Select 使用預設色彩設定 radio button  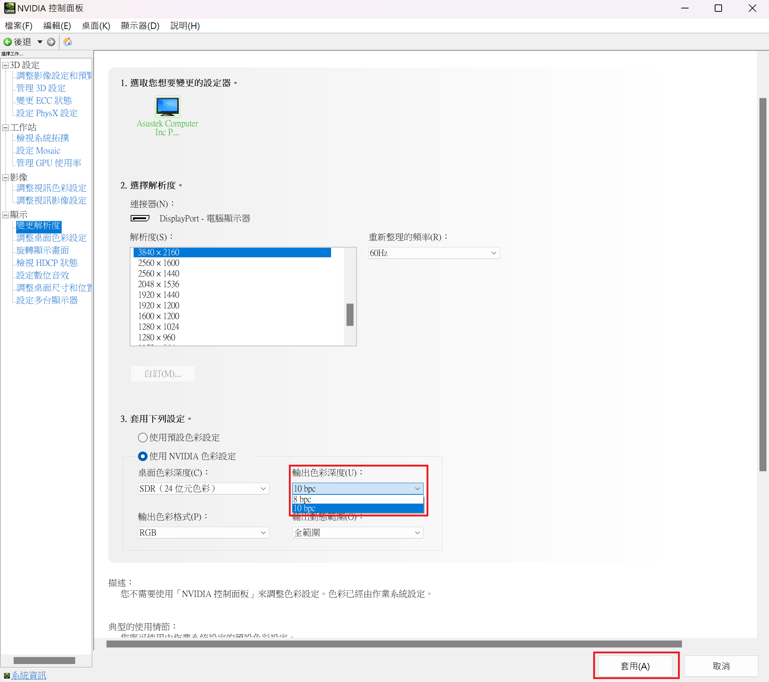click(x=142, y=438)
